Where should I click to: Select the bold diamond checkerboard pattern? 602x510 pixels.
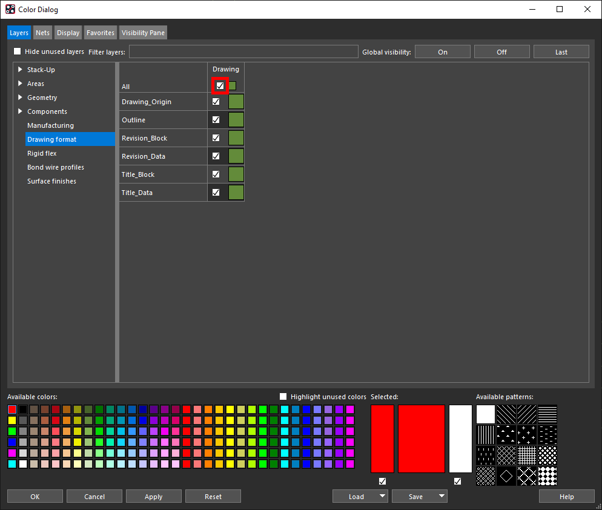547,476
